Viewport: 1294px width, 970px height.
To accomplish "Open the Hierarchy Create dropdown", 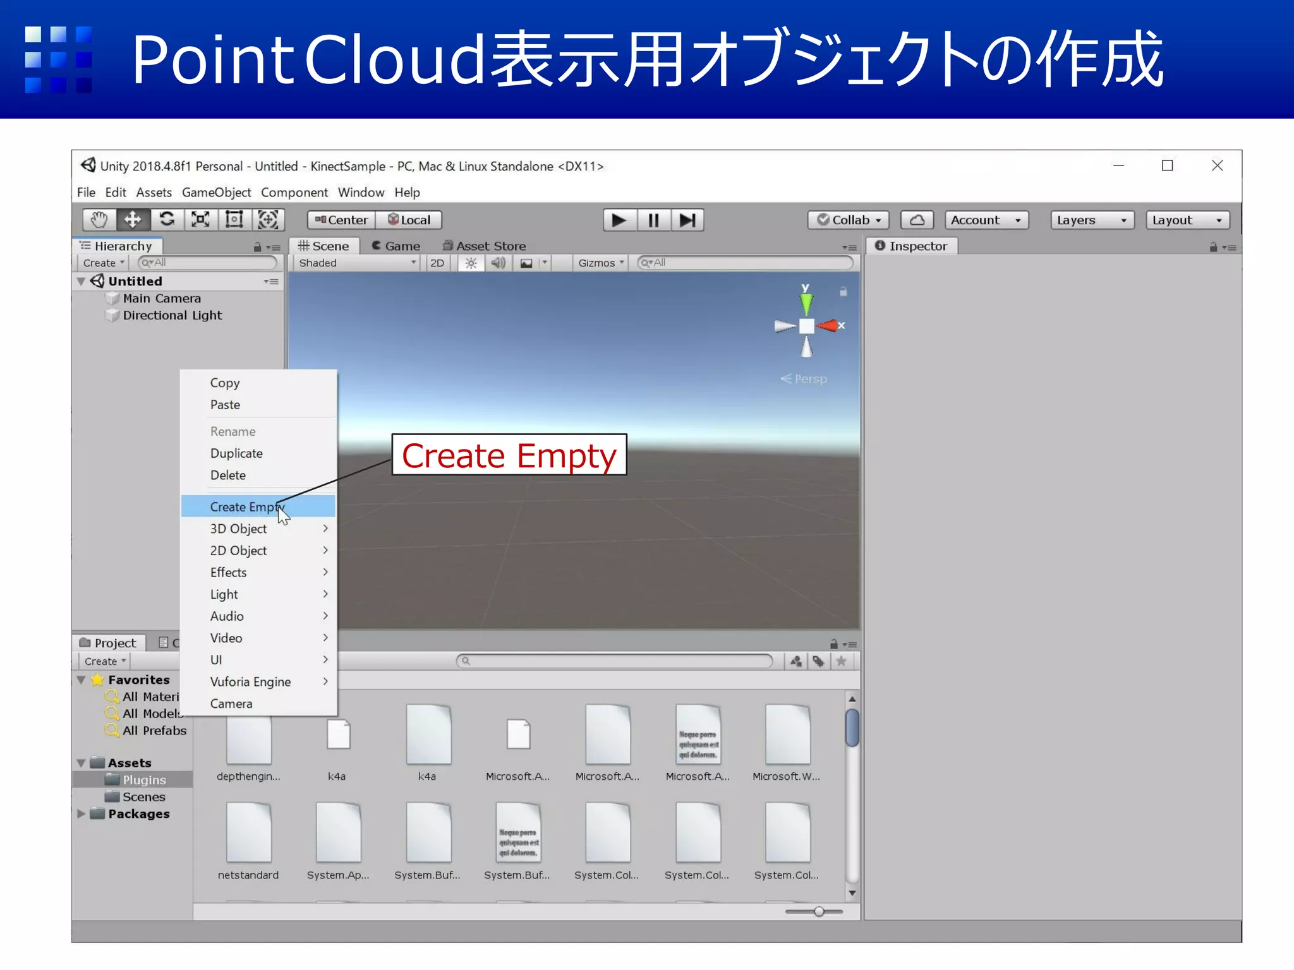I will click(x=104, y=263).
